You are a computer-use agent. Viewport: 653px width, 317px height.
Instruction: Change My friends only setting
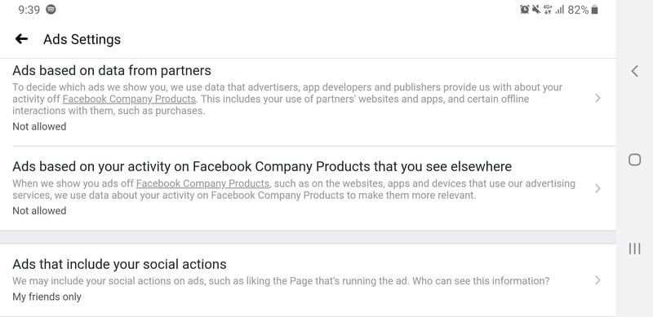click(x=47, y=297)
